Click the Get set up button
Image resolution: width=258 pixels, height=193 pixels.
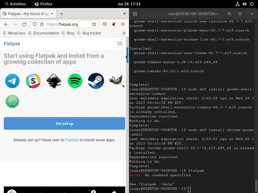(64, 123)
